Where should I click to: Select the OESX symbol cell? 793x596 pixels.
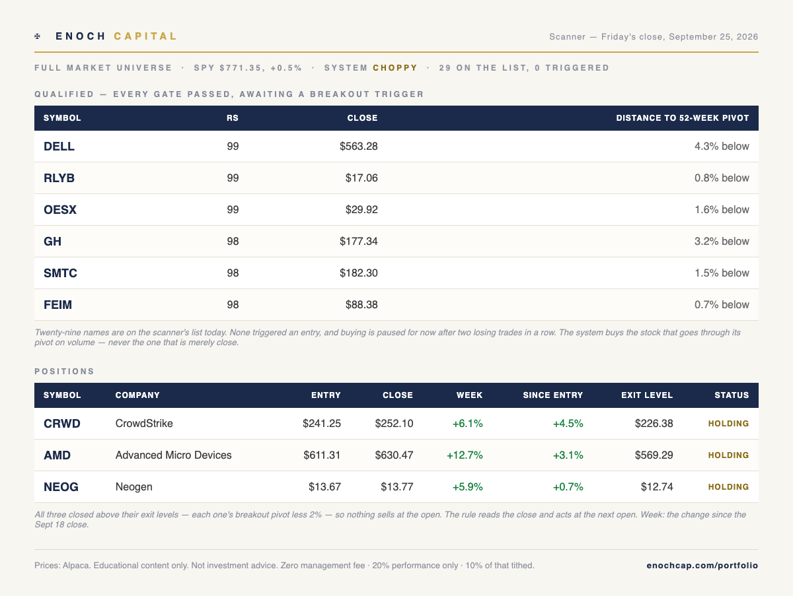tap(60, 210)
